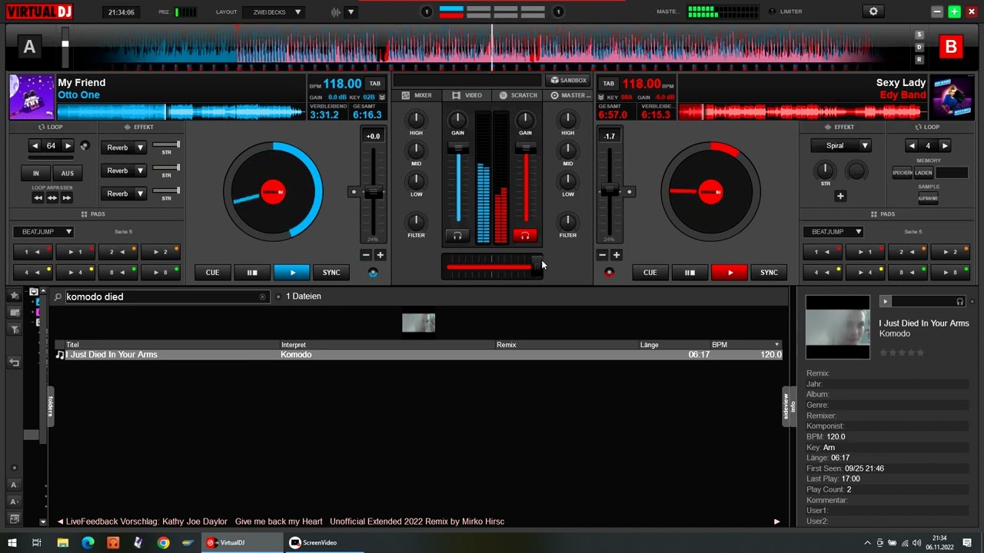The height and width of the screenshot is (553, 984).
Task: Click deck B pitch plus button
Action: point(617,255)
